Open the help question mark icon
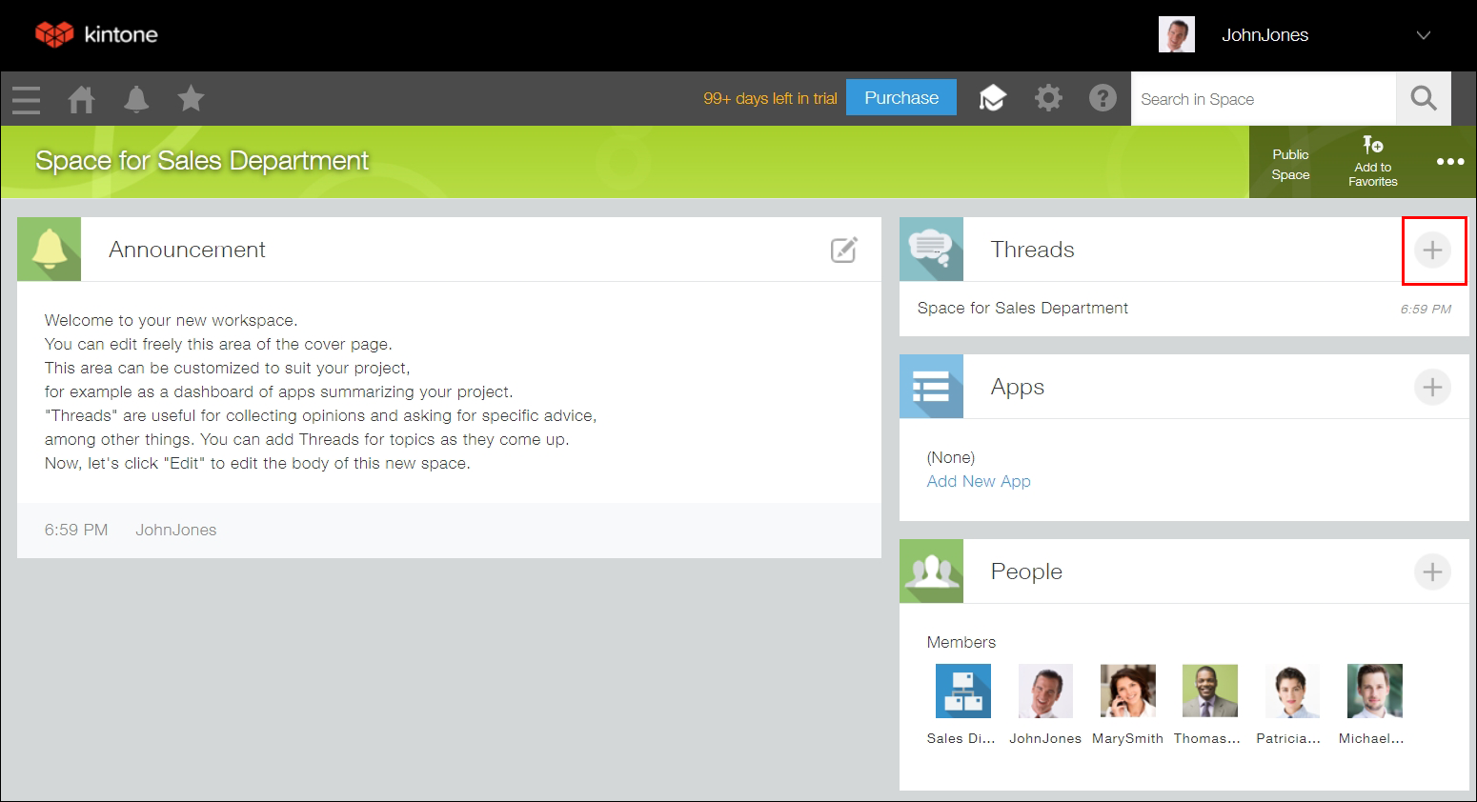This screenshot has width=1477, height=802. [1103, 98]
